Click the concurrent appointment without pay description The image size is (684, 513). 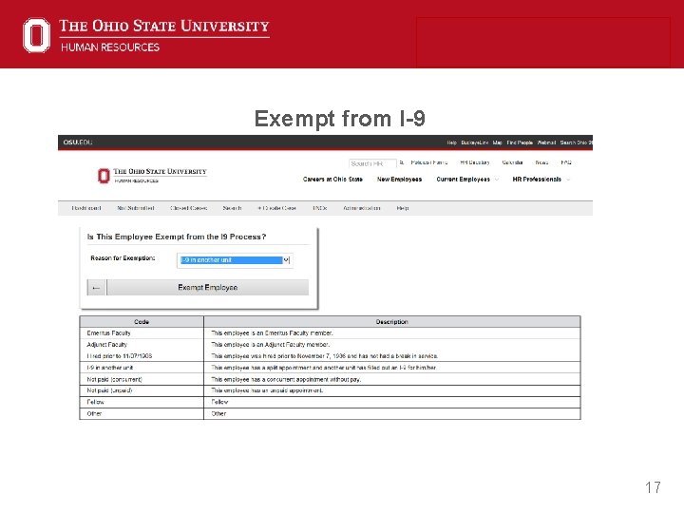[286, 379]
